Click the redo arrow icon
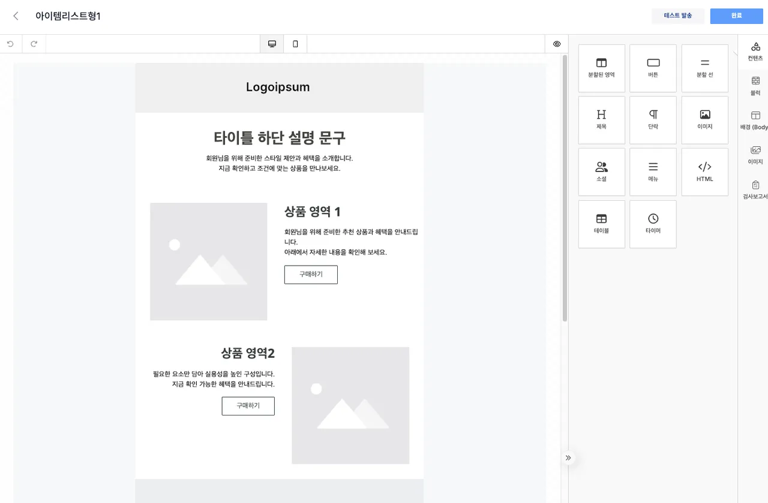The image size is (768, 503). click(x=34, y=44)
